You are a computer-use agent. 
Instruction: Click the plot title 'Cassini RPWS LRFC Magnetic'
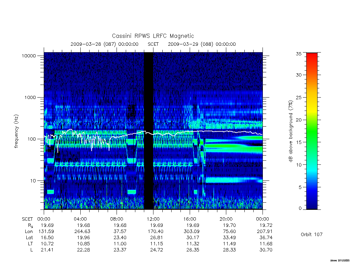153,36
